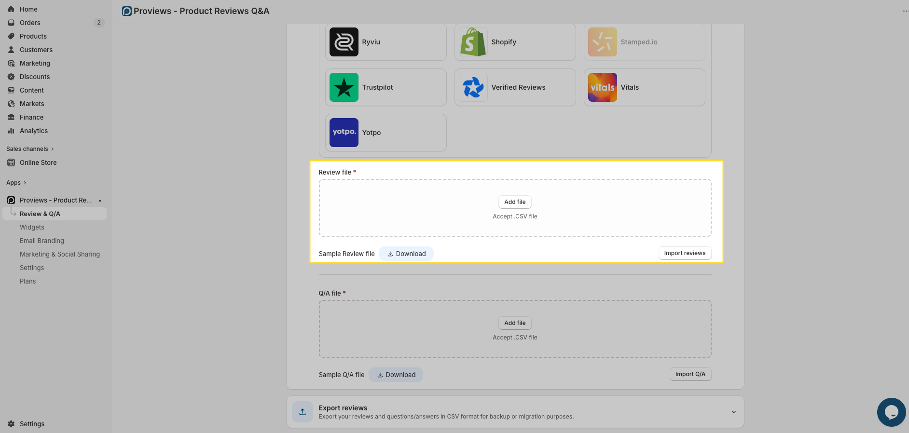Open the more options ellipsis in header

click(905, 11)
